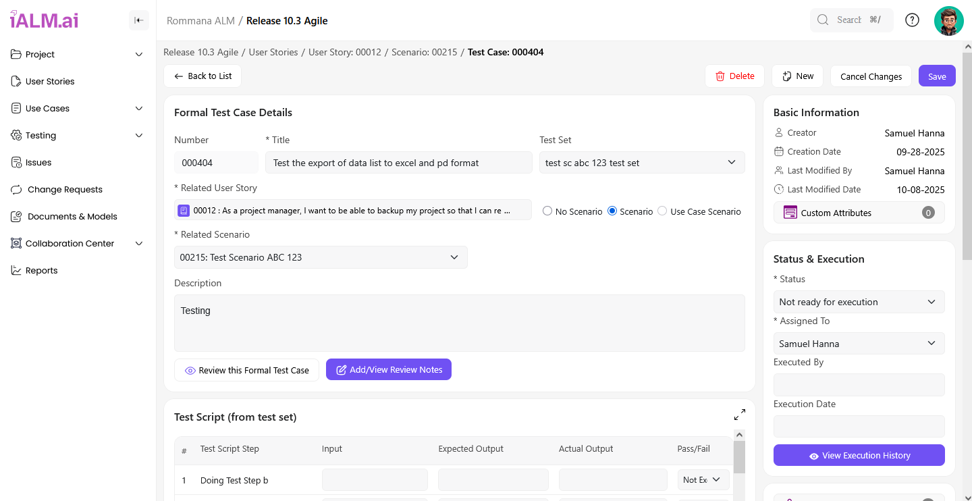Click the Delete button
The height and width of the screenshot is (501, 972).
[x=734, y=76]
